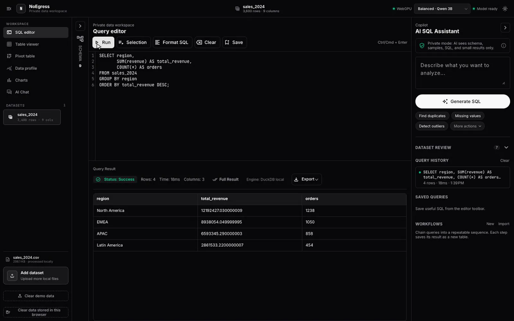The image size is (514, 321).
Task: Click the sales_2024.csv file icon
Action: [8, 259]
